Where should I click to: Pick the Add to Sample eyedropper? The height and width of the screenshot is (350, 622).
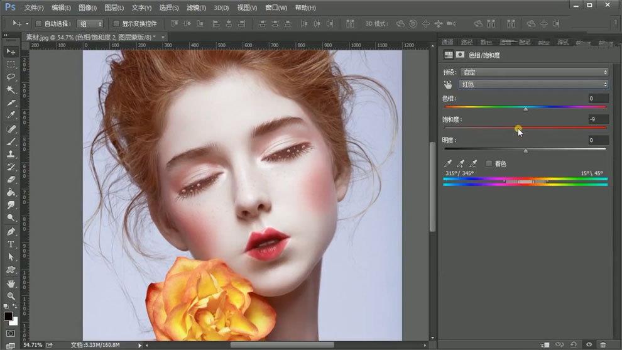(x=461, y=163)
